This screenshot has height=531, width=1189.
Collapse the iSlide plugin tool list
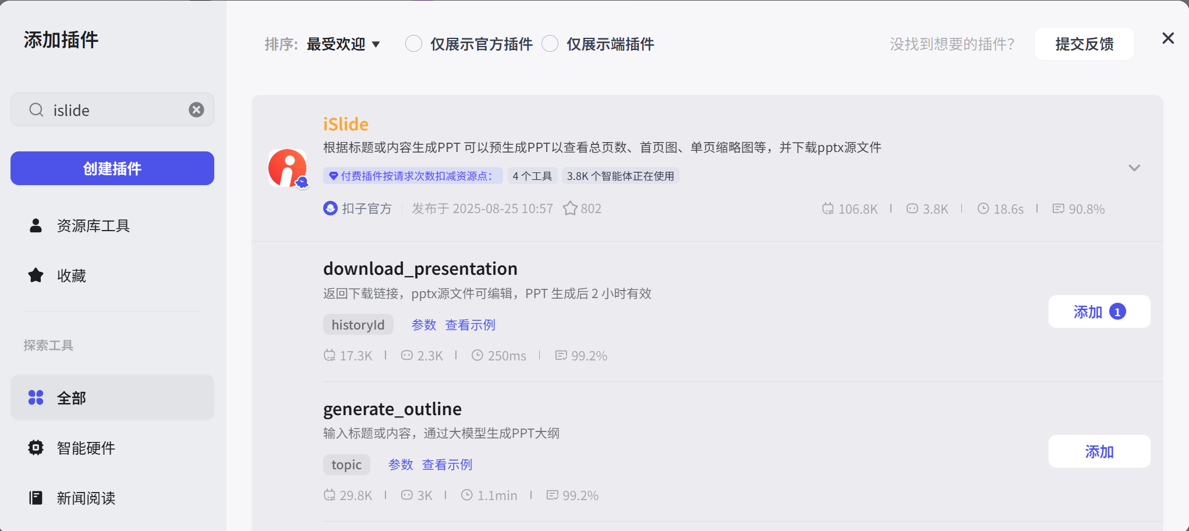pyautogui.click(x=1134, y=168)
